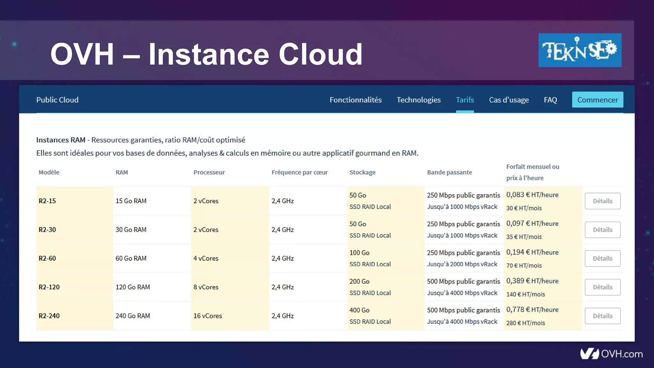Screen dimensions: 654x368
Task: Click Détails for the R2-15 instance
Action: [x=603, y=201]
